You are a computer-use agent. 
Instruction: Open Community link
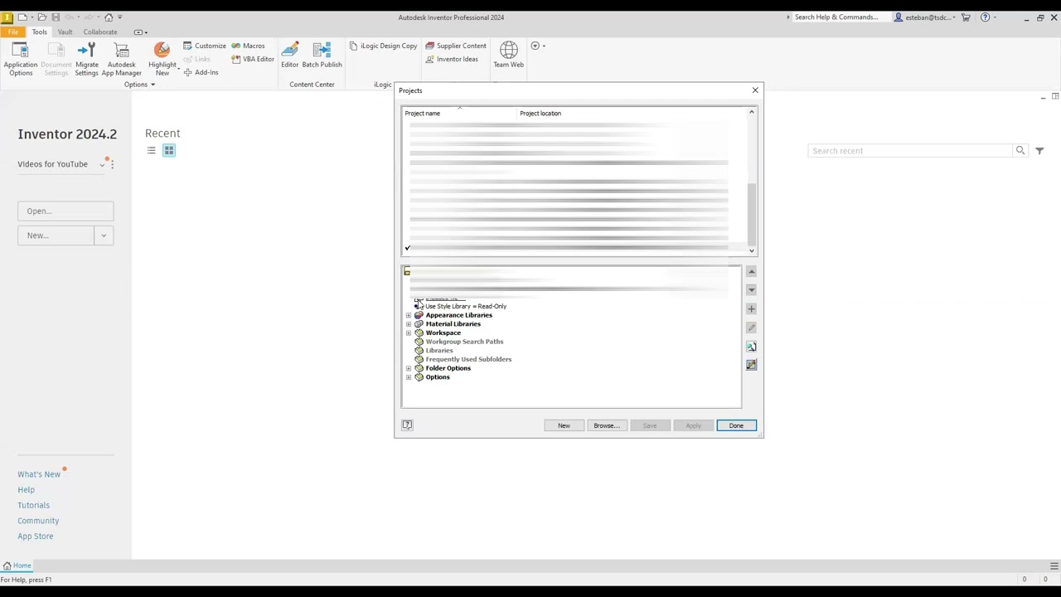tap(38, 521)
